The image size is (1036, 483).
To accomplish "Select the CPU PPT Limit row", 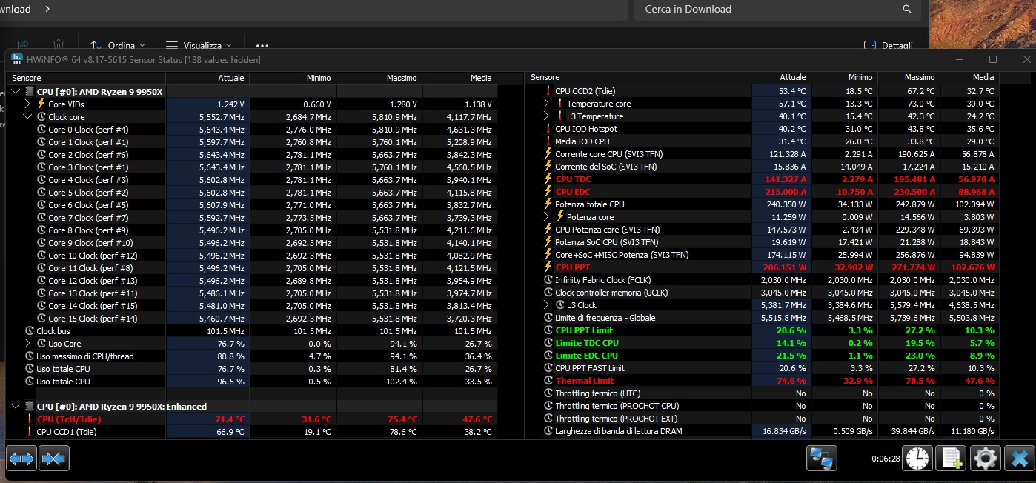I will coord(763,330).
